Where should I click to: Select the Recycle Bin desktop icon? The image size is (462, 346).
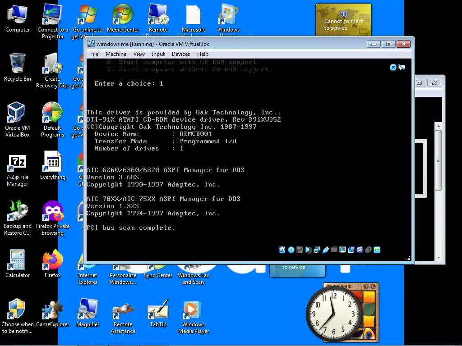(18, 68)
